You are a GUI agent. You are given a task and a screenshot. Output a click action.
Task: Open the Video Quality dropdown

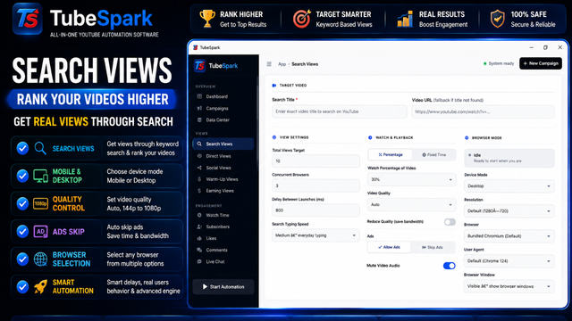411,204
